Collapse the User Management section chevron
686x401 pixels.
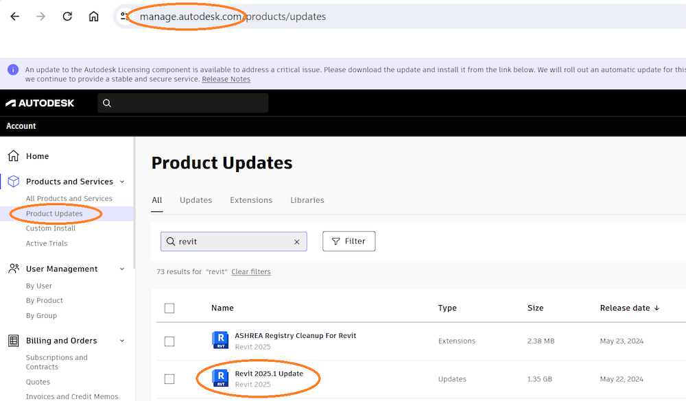pyautogui.click(x=122, y=269)
